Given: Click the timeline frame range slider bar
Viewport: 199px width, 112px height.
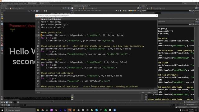Looking at the screenshot, I should tap(99, 105).
